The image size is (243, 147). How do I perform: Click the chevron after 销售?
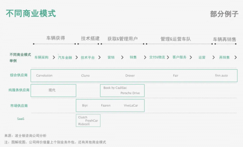[x=145, y=58]
